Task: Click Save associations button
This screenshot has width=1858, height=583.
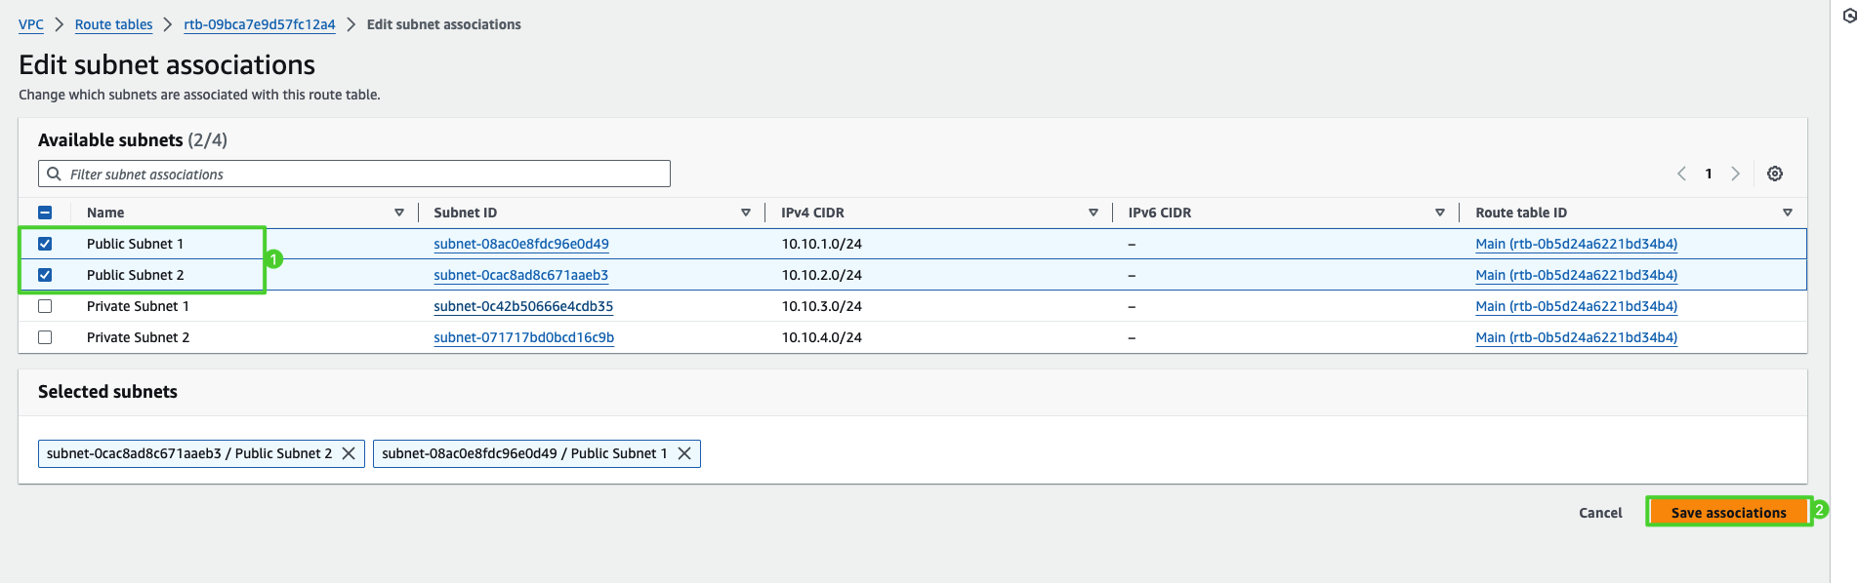Action: point(1727,512)
